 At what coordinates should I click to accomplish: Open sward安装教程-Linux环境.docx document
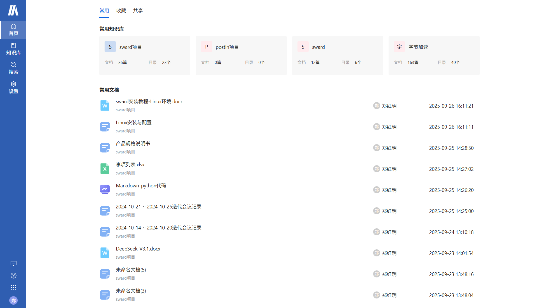click(149, 102)
